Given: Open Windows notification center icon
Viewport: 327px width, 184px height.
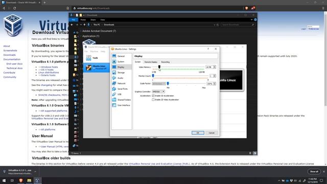Looking at the screenshot, I should pyautogui.click(x=321, y=180).
